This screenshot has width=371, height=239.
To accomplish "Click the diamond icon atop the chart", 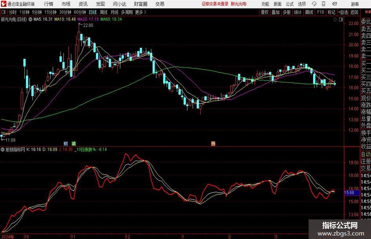I will tap(335, 19).
